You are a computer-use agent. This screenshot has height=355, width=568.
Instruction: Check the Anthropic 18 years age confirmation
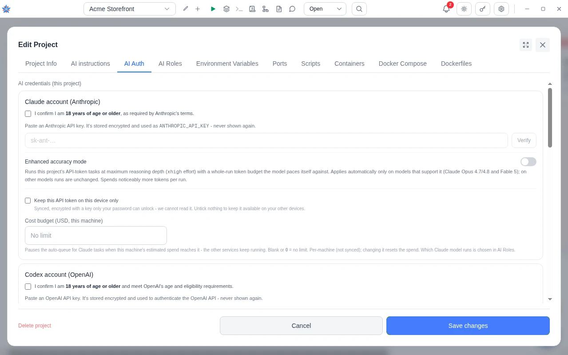[x=28, y=114]
